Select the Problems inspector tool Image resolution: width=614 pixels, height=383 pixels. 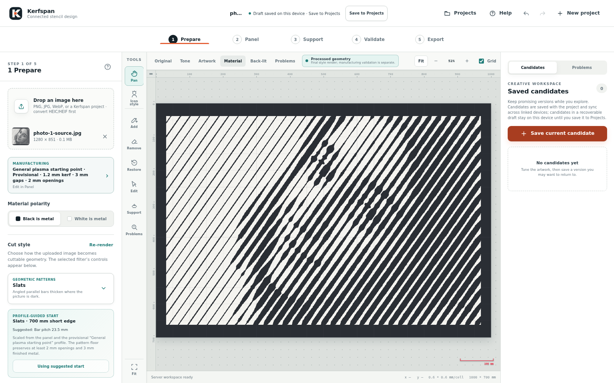click(x=134, y=230)
